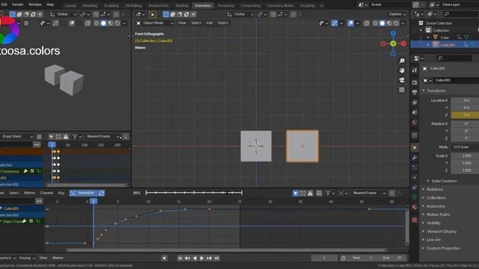479x269 pixels.
Task: Expand the Relations panel
Action: 434,189
